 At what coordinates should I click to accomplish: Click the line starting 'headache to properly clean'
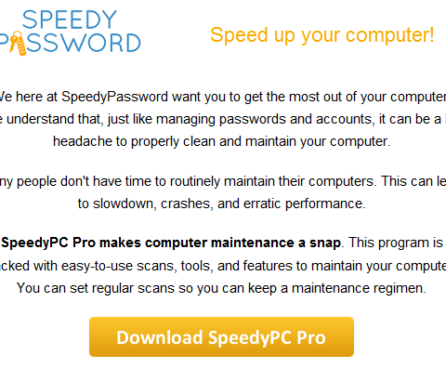click(222, 141)
